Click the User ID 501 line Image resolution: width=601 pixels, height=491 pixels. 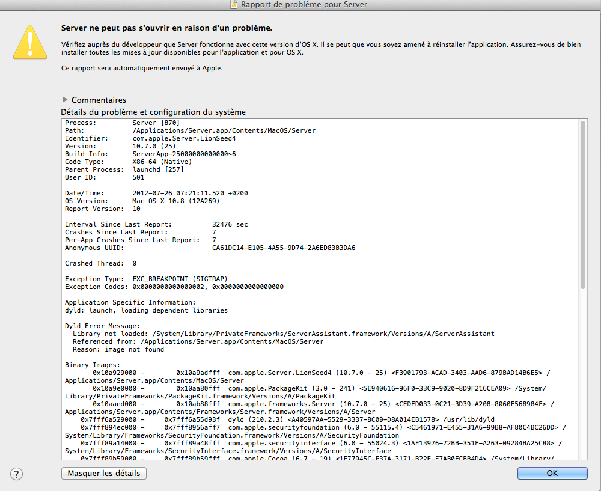tap(105, 177)
